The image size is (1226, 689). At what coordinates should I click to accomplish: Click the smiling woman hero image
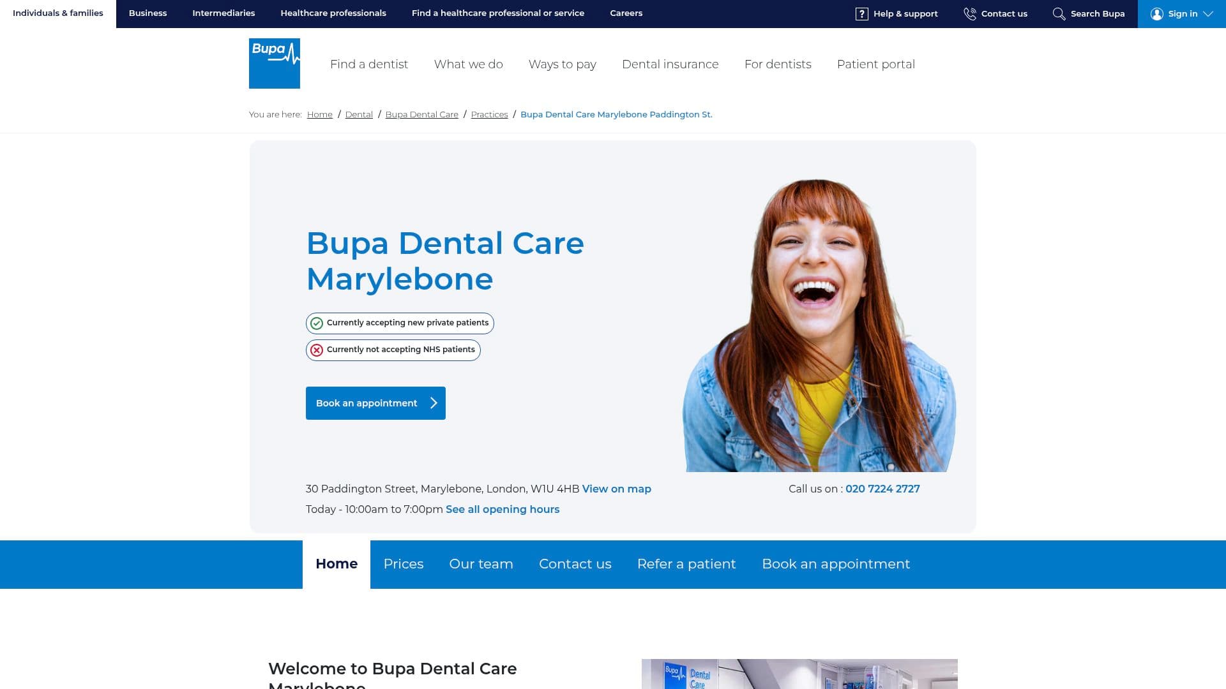819,325
